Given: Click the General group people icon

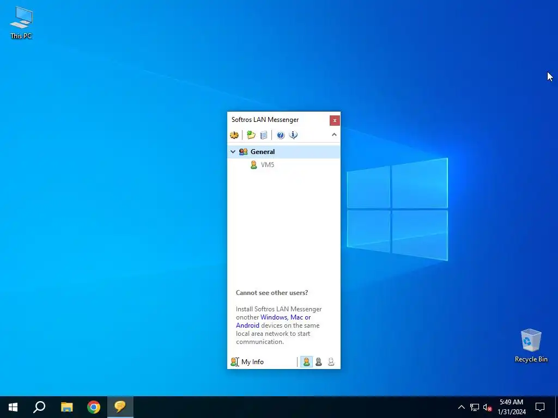Looking at the screenshot, I should (244, 152).
